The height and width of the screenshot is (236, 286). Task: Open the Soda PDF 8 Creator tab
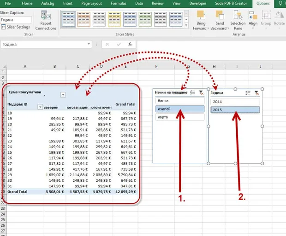tap(231, 4)
